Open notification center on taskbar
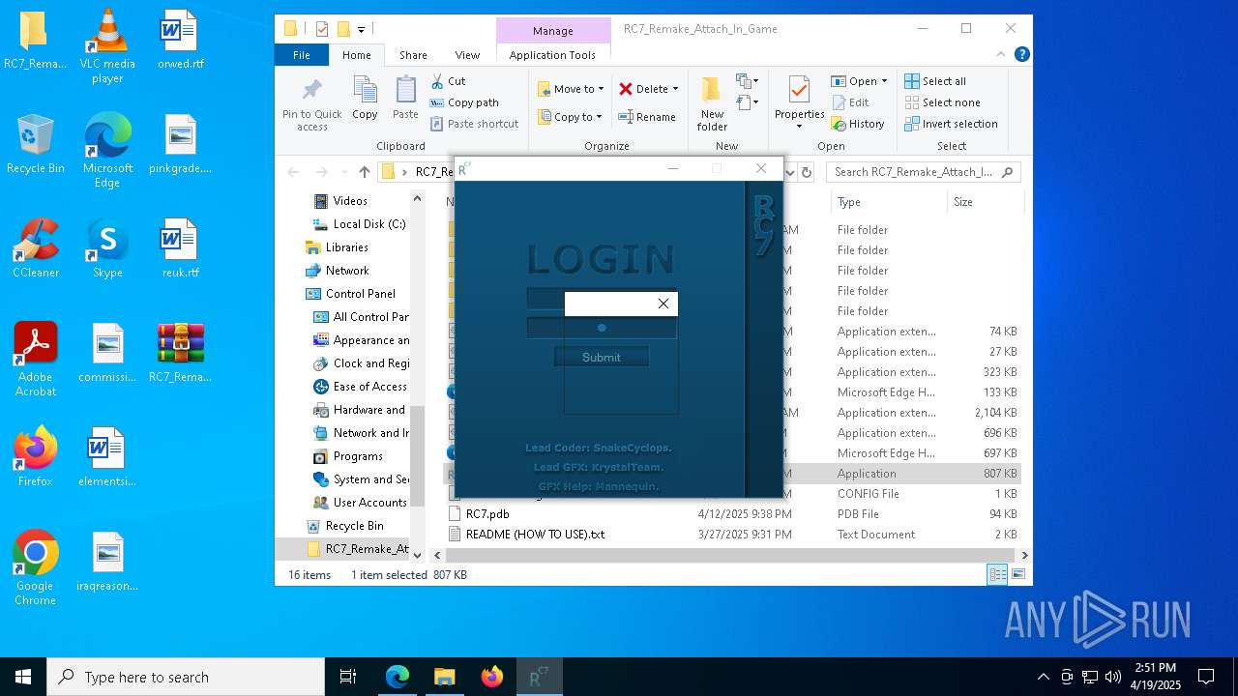The height and width of the screenshot is (696, 1238). (x=1206, y=677)
